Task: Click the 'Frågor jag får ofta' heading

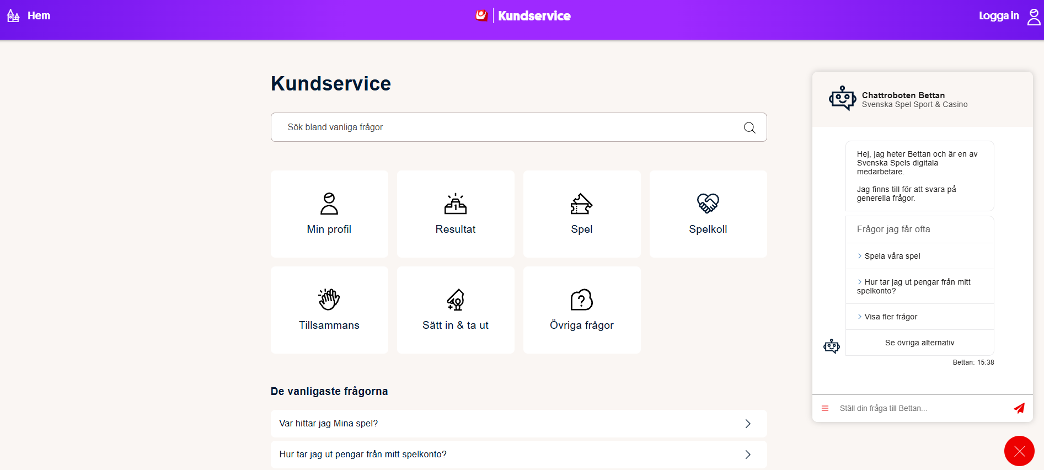Action: tap(893, 229)
